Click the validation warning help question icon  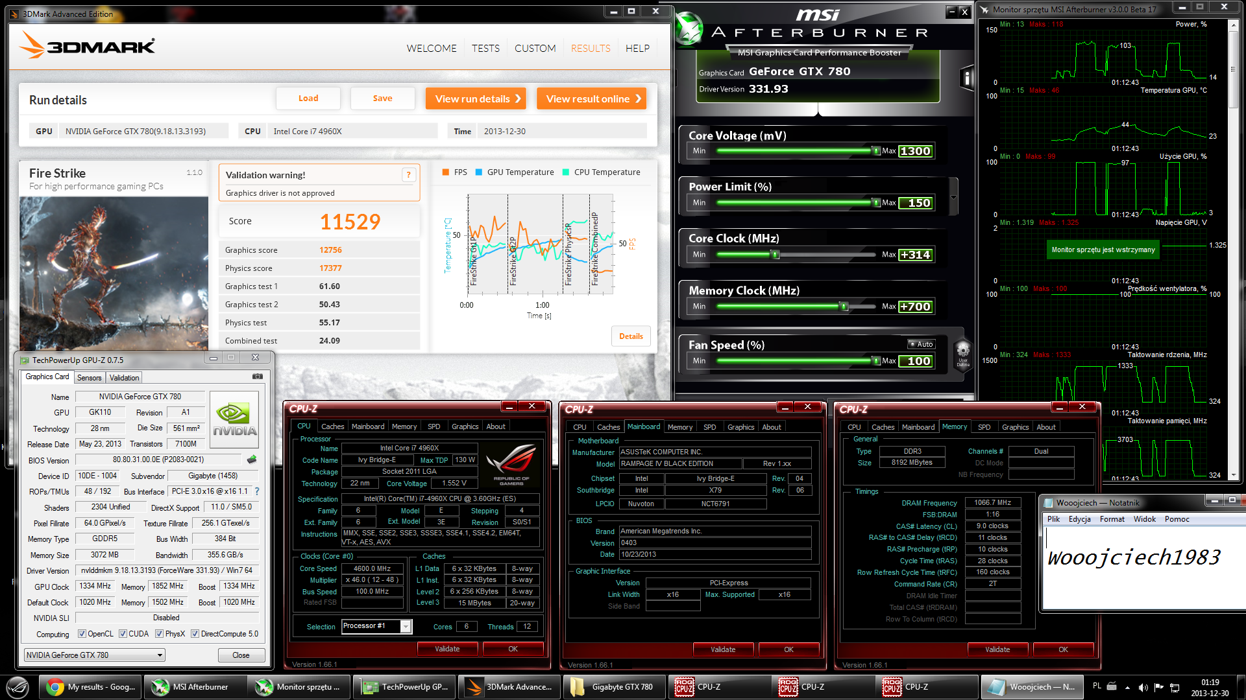(408, 174)
